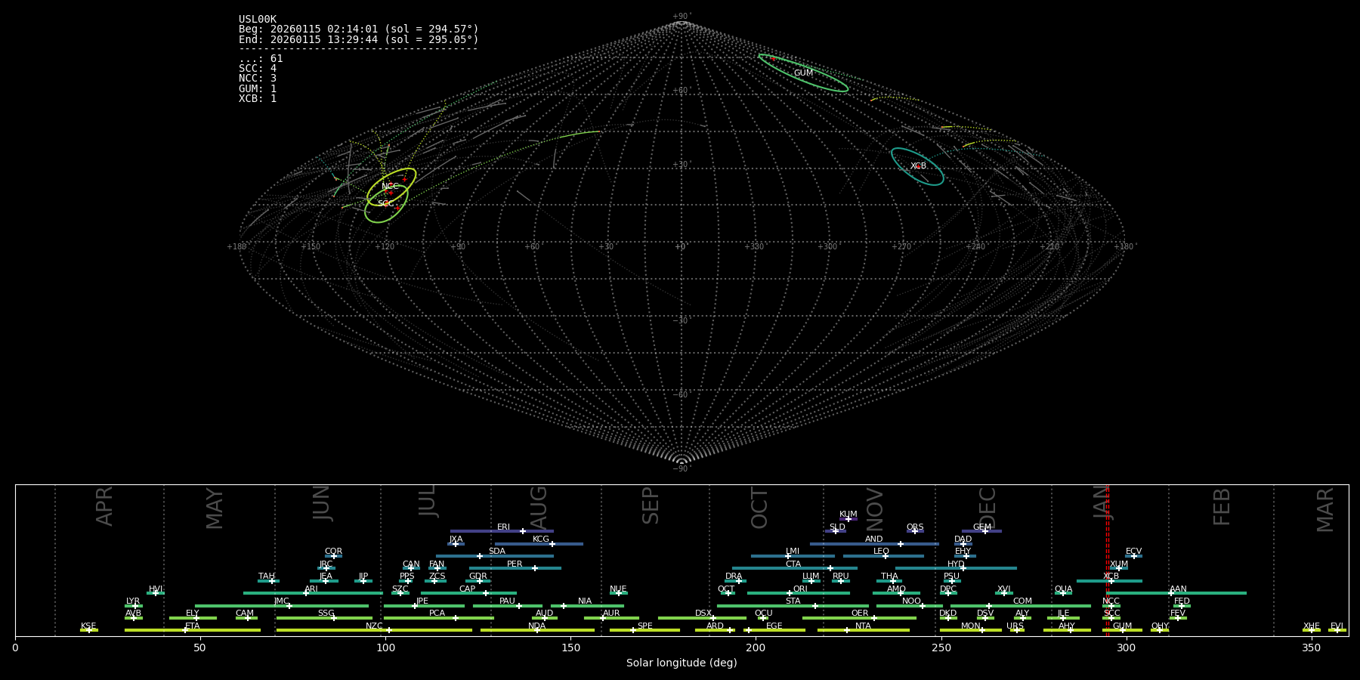This screenshot has width=1360, height=680.
Task: Select the XUM shower label in the timeline
Action: [x=1119, y=564]
